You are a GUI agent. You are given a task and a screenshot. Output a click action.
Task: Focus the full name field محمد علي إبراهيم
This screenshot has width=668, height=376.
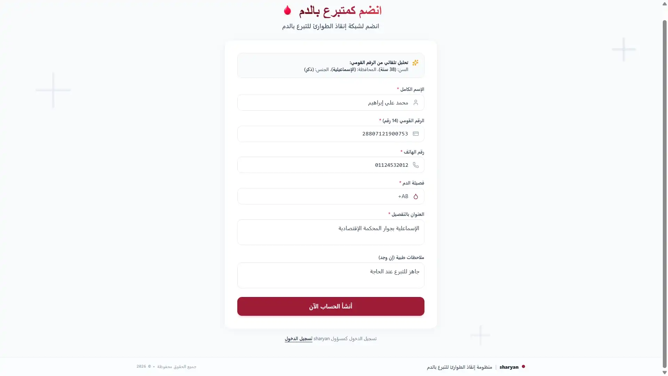click(x=331, y=102)
